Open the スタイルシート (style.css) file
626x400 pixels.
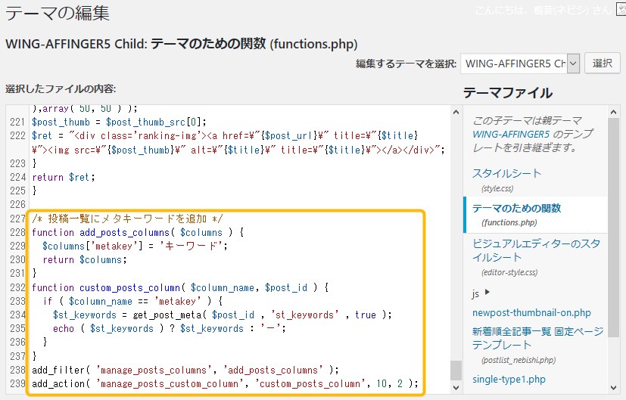(506, 173)
